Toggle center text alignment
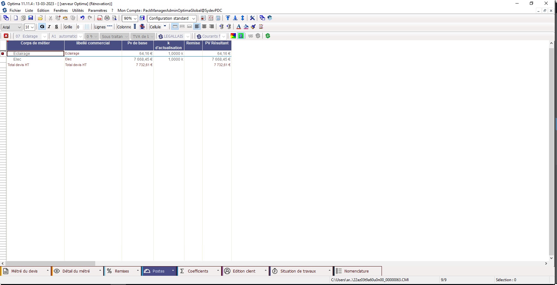This screenshot has height=285, width=557. (x=204, y=27)
